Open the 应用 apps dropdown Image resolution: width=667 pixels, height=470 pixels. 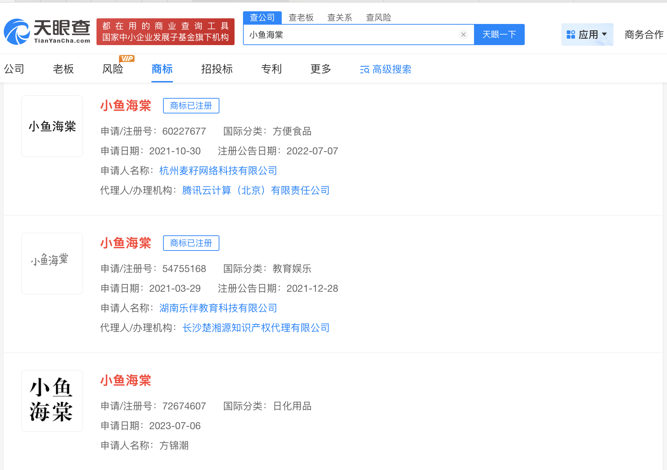coord(587,35)
